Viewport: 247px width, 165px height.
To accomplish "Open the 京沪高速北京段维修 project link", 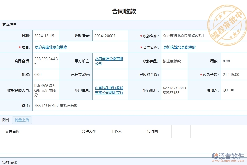I will [x=51, y=47].
